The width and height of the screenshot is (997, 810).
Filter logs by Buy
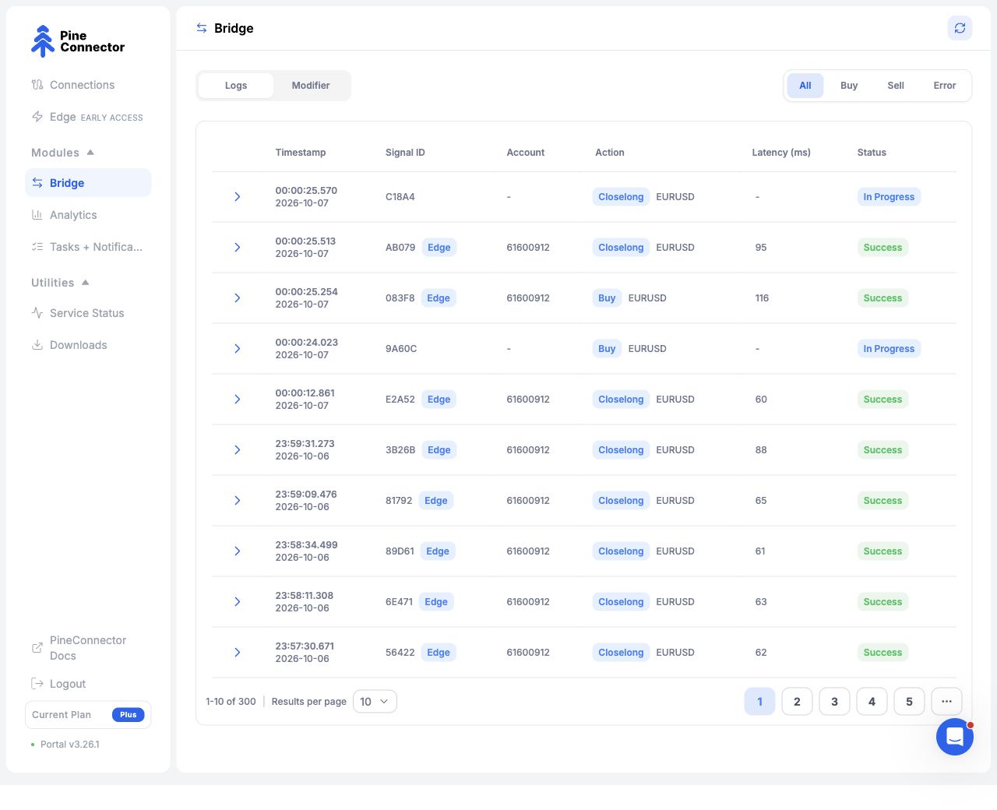(849, 86)
